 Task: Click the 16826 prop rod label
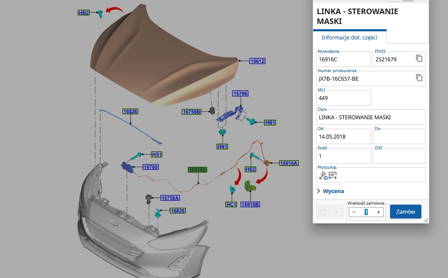[x=130, y=112]
